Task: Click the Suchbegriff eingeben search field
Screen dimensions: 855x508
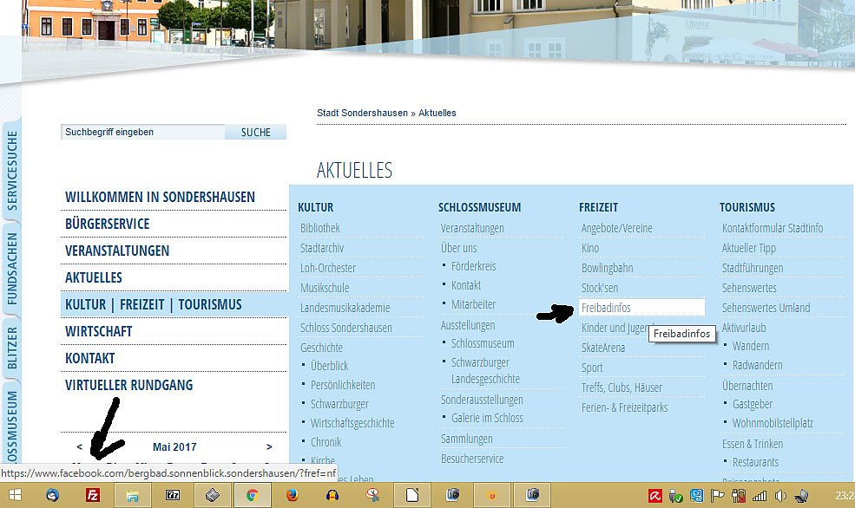Action: 143,133
